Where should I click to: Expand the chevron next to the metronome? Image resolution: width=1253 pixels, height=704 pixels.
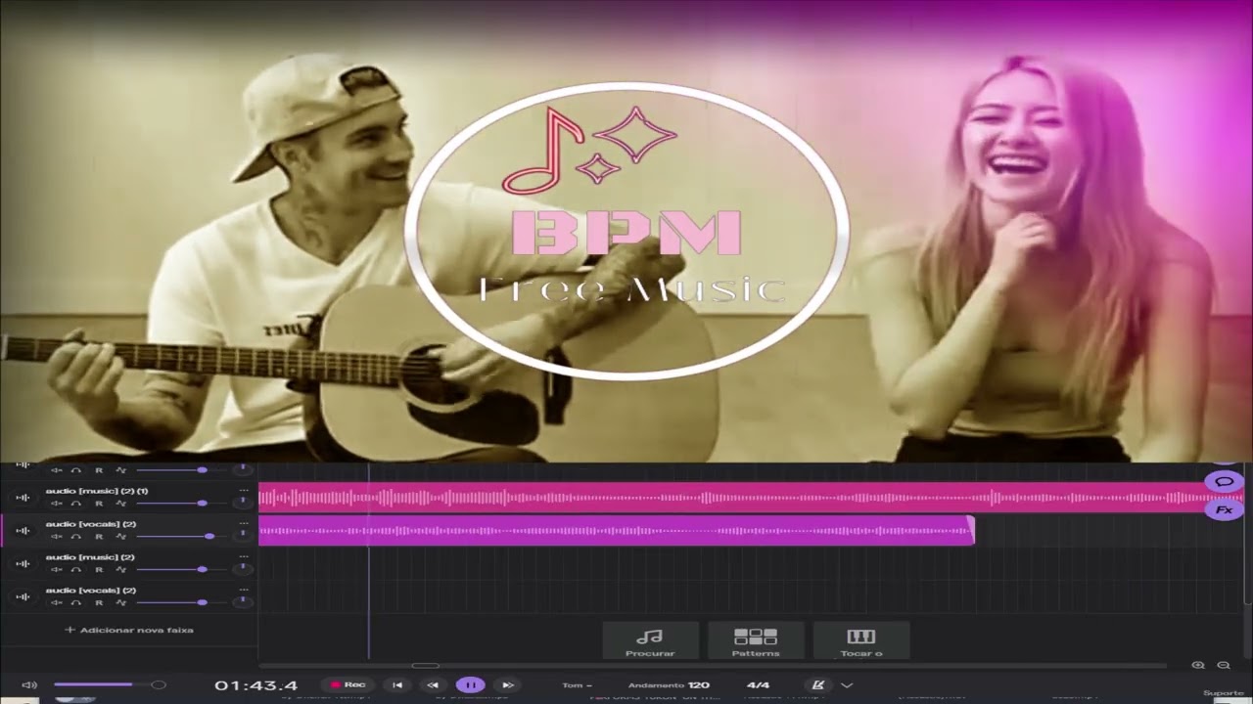pos(847,685)
